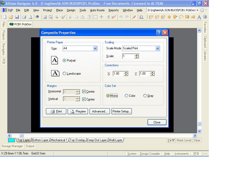248x180 pixels.
Task: Click the Zoom document toolbar icon
Action: tap(45, 17)
